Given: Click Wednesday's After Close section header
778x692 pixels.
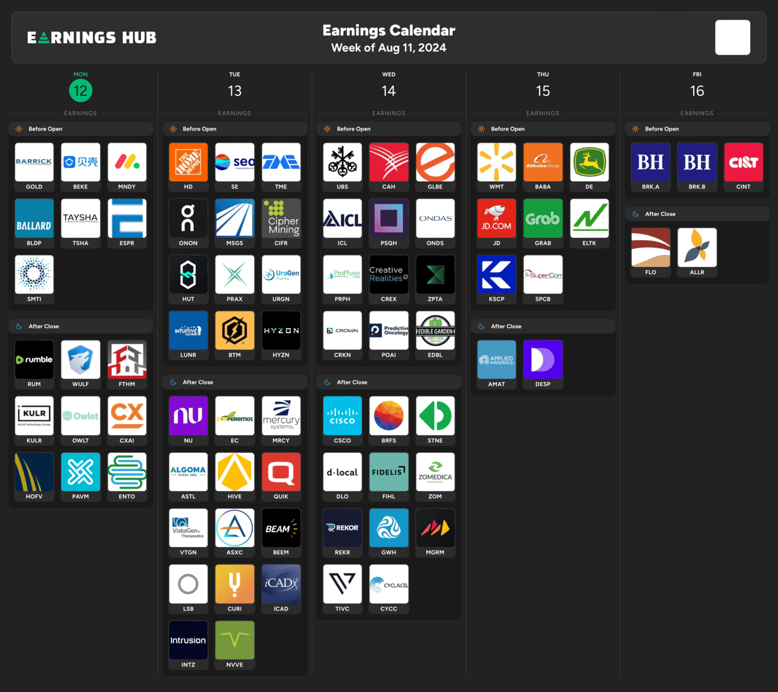Looking at the screenshot, I should coord(389,382).
